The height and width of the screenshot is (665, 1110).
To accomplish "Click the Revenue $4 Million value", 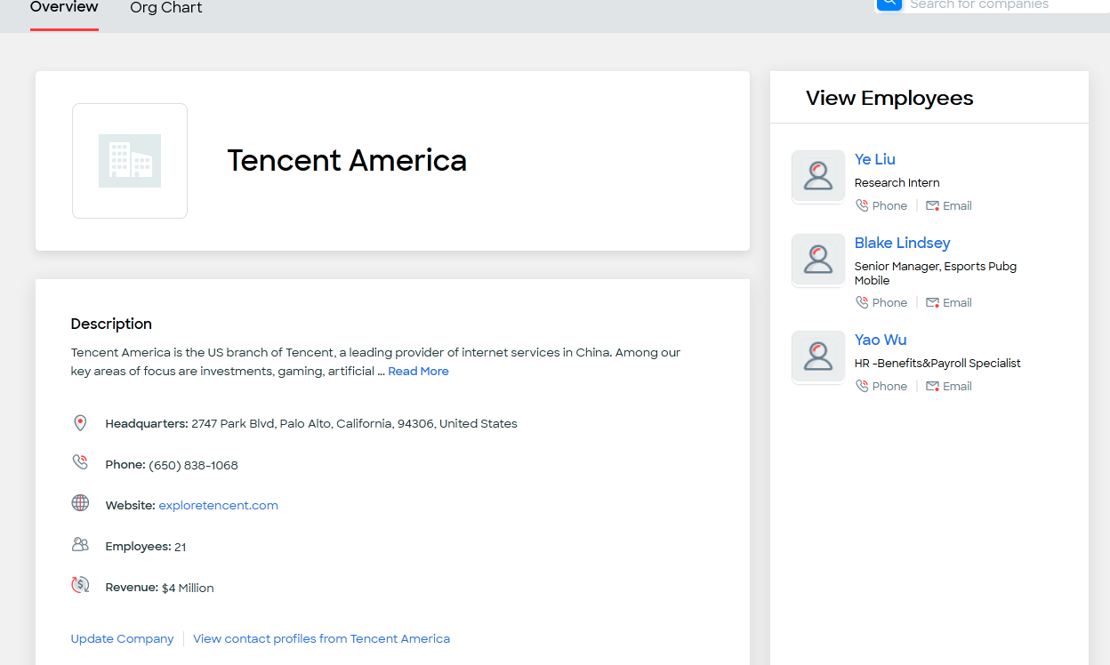I will pyautogui.click(x=188, y=588).
